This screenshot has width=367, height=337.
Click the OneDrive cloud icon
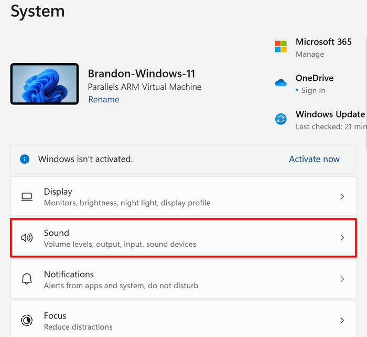[280, 83]
